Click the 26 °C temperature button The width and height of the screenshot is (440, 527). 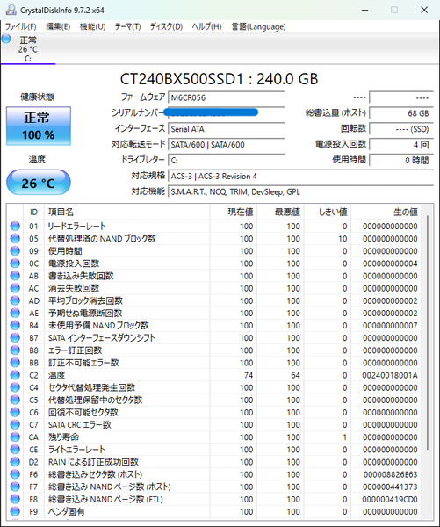tap(39, 183)
